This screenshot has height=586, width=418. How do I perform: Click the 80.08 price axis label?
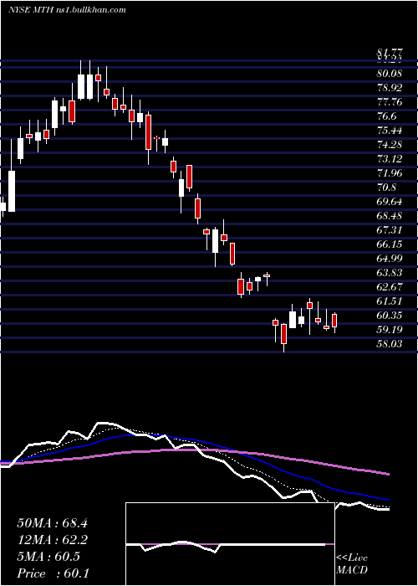pyautogui.click(x=390, y=74)
